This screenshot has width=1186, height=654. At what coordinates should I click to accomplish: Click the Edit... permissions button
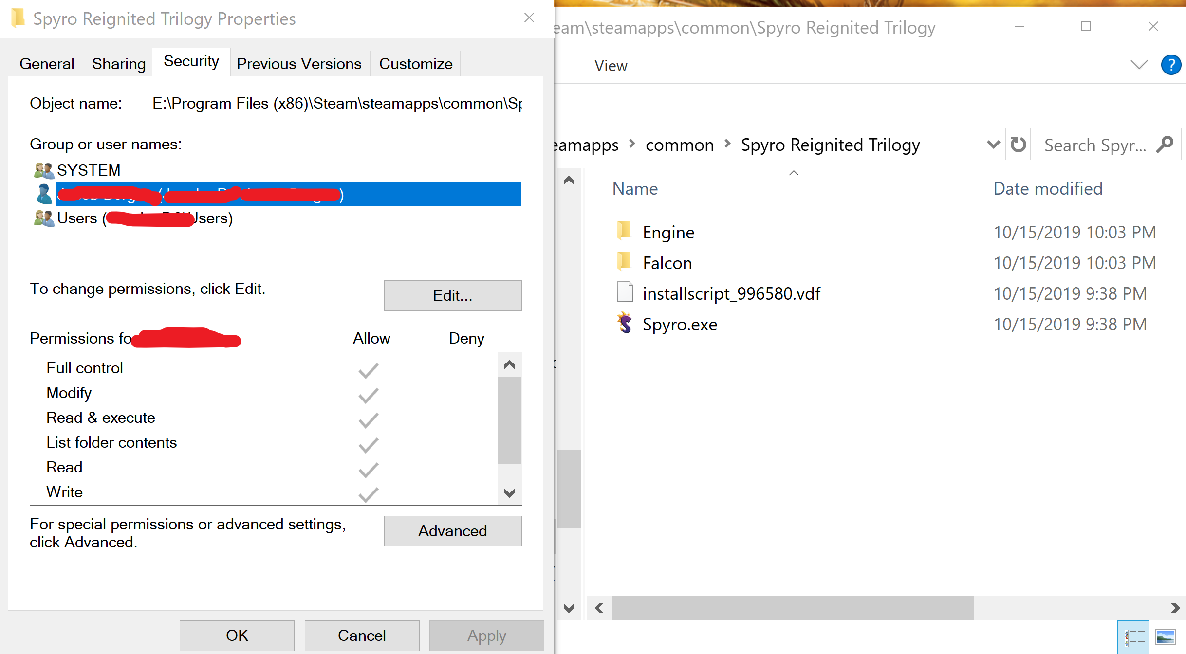click(452, 295)
